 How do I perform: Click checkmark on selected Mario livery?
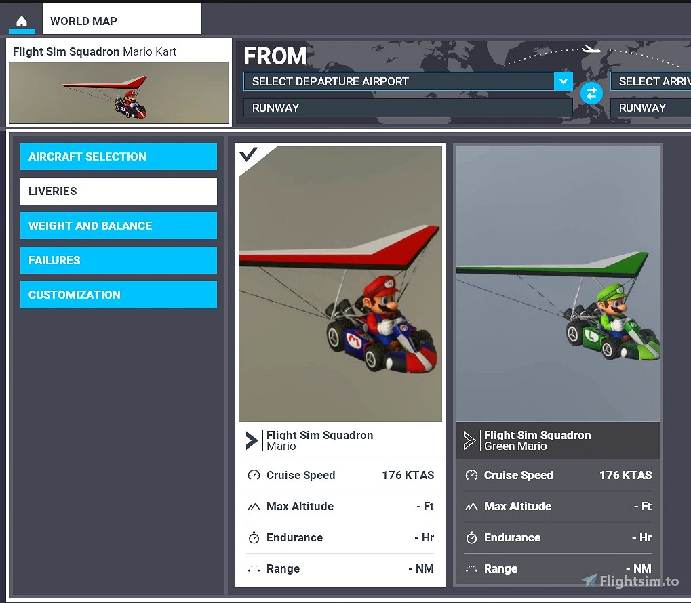coord(249,154)
